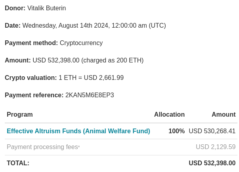
Task: Click the bold Payment reference: label
Action: 34,95
